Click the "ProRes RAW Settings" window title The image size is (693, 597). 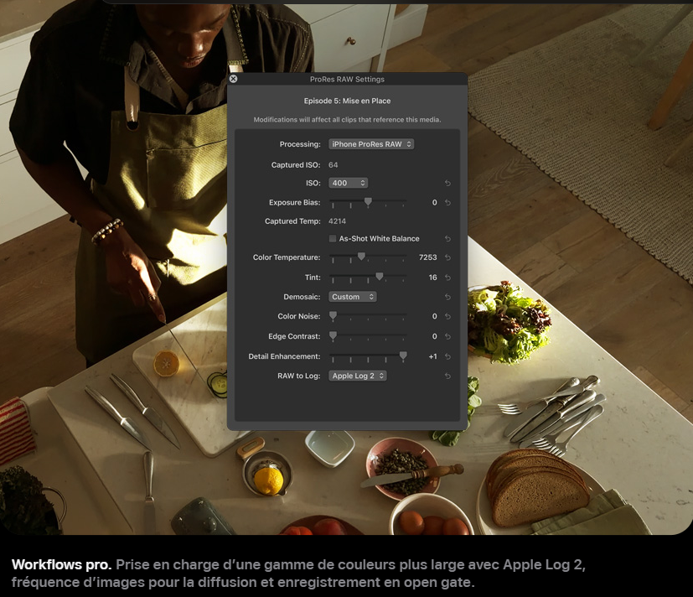(348, 79)
